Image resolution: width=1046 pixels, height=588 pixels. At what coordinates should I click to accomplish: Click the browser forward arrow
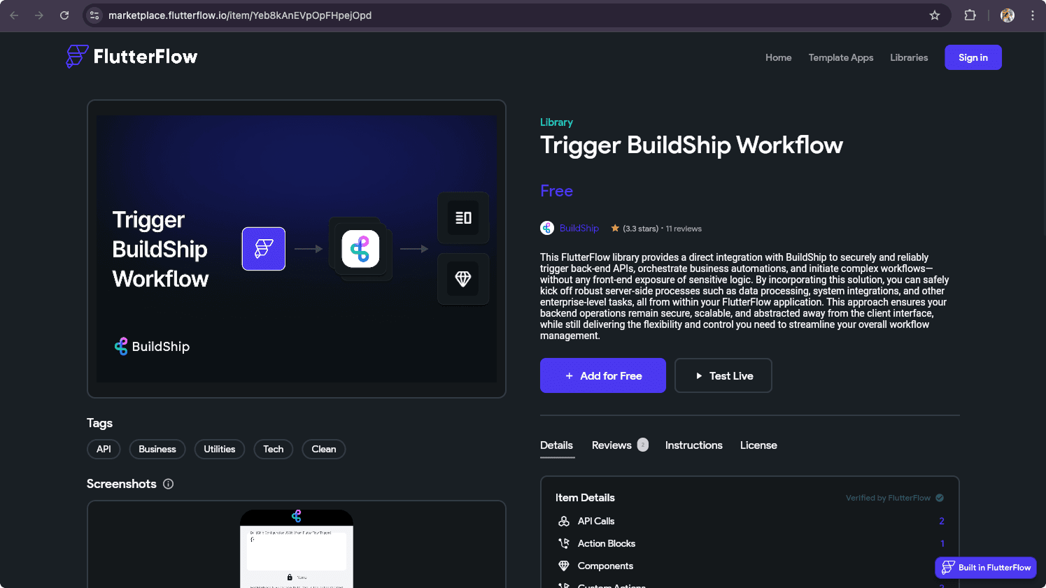(x=39, y=15)
